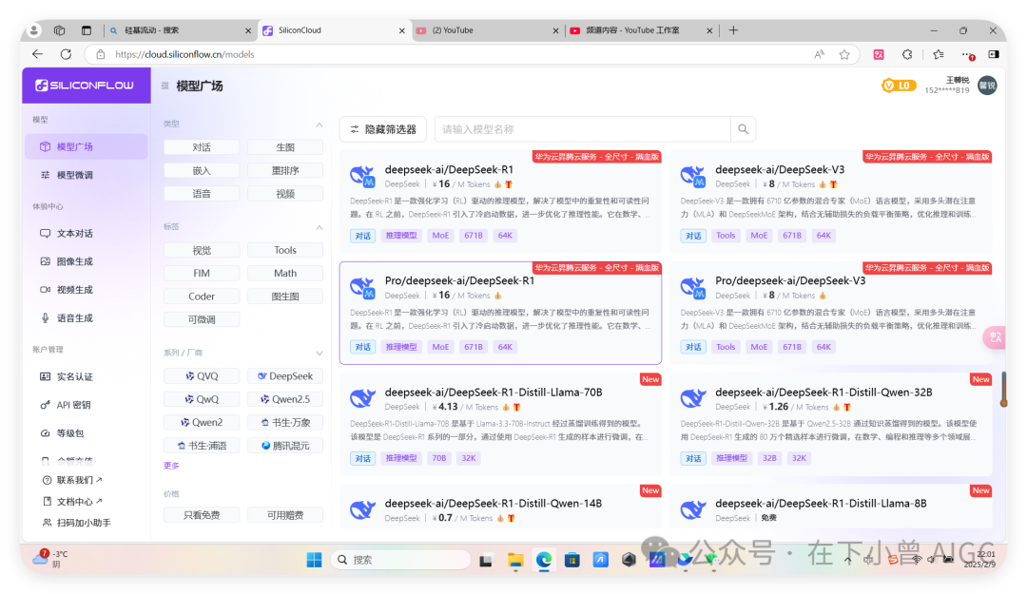
Task: Toggle the Math tag filter
Action: coord(285,273)
